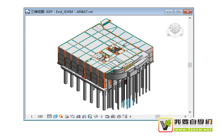Toggle Shadows off icon in view bar
The image size is (222, 138).
click(x=67, y=116)
